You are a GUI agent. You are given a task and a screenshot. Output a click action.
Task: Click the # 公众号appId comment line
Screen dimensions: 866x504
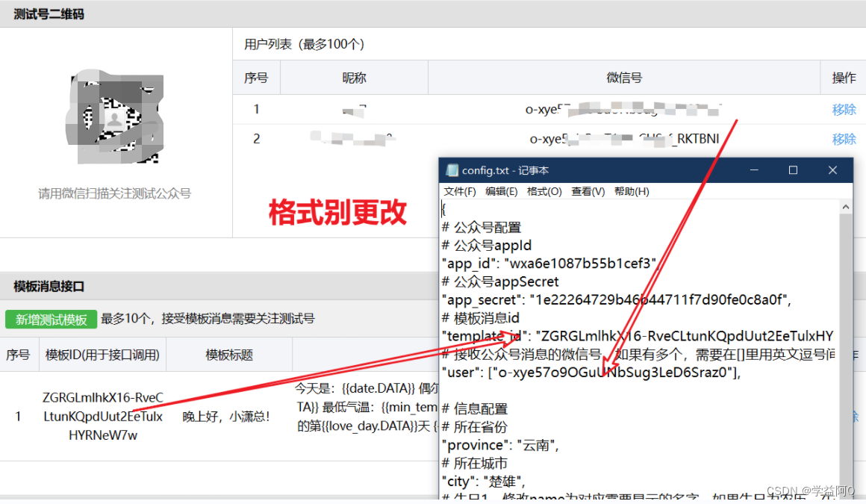click(x=487, y=246)
